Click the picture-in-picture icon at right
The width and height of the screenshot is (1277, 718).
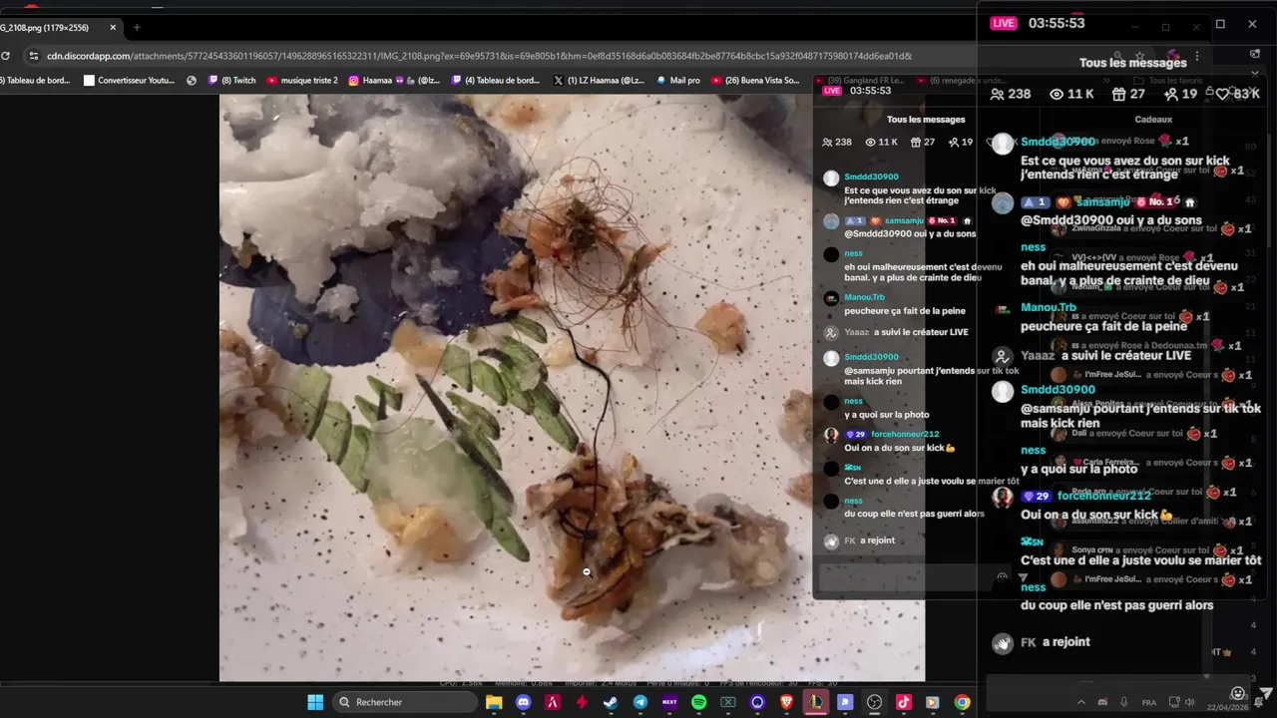click(x=1255, y=54)
